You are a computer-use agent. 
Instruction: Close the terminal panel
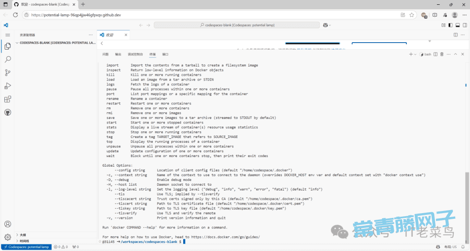click(x=463, y=54)
